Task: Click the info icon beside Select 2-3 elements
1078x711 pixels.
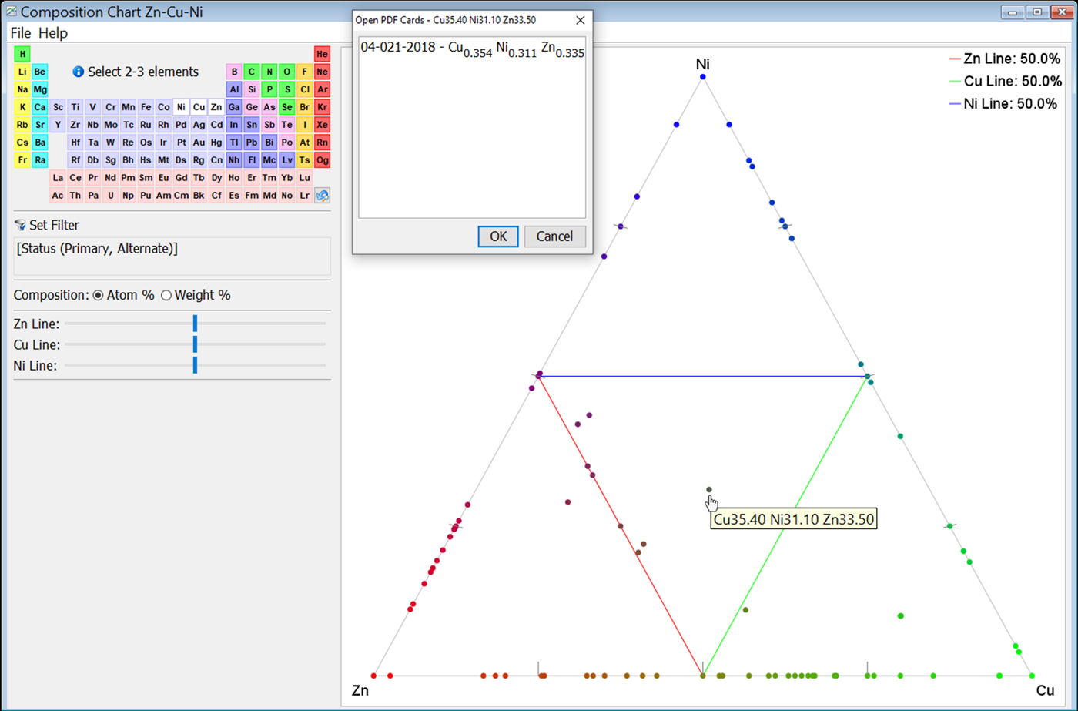Action: tap(78, 72)
